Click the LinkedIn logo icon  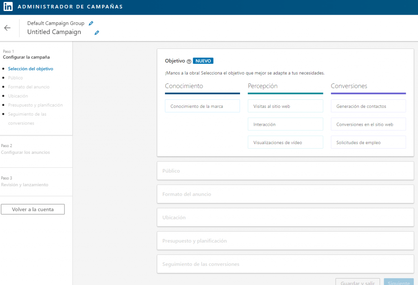point(8,7)
